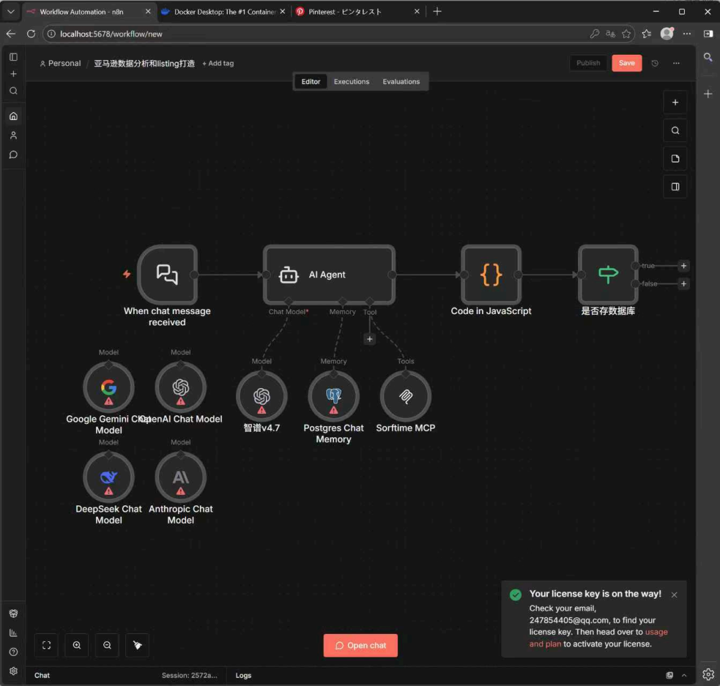This screenshot has height=686, width=720.
Task: Add a tool via the plus under Tool
Action: [370, 339]
